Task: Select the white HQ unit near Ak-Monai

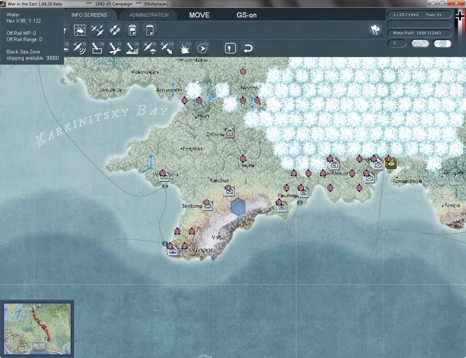Action: point(334,164)
